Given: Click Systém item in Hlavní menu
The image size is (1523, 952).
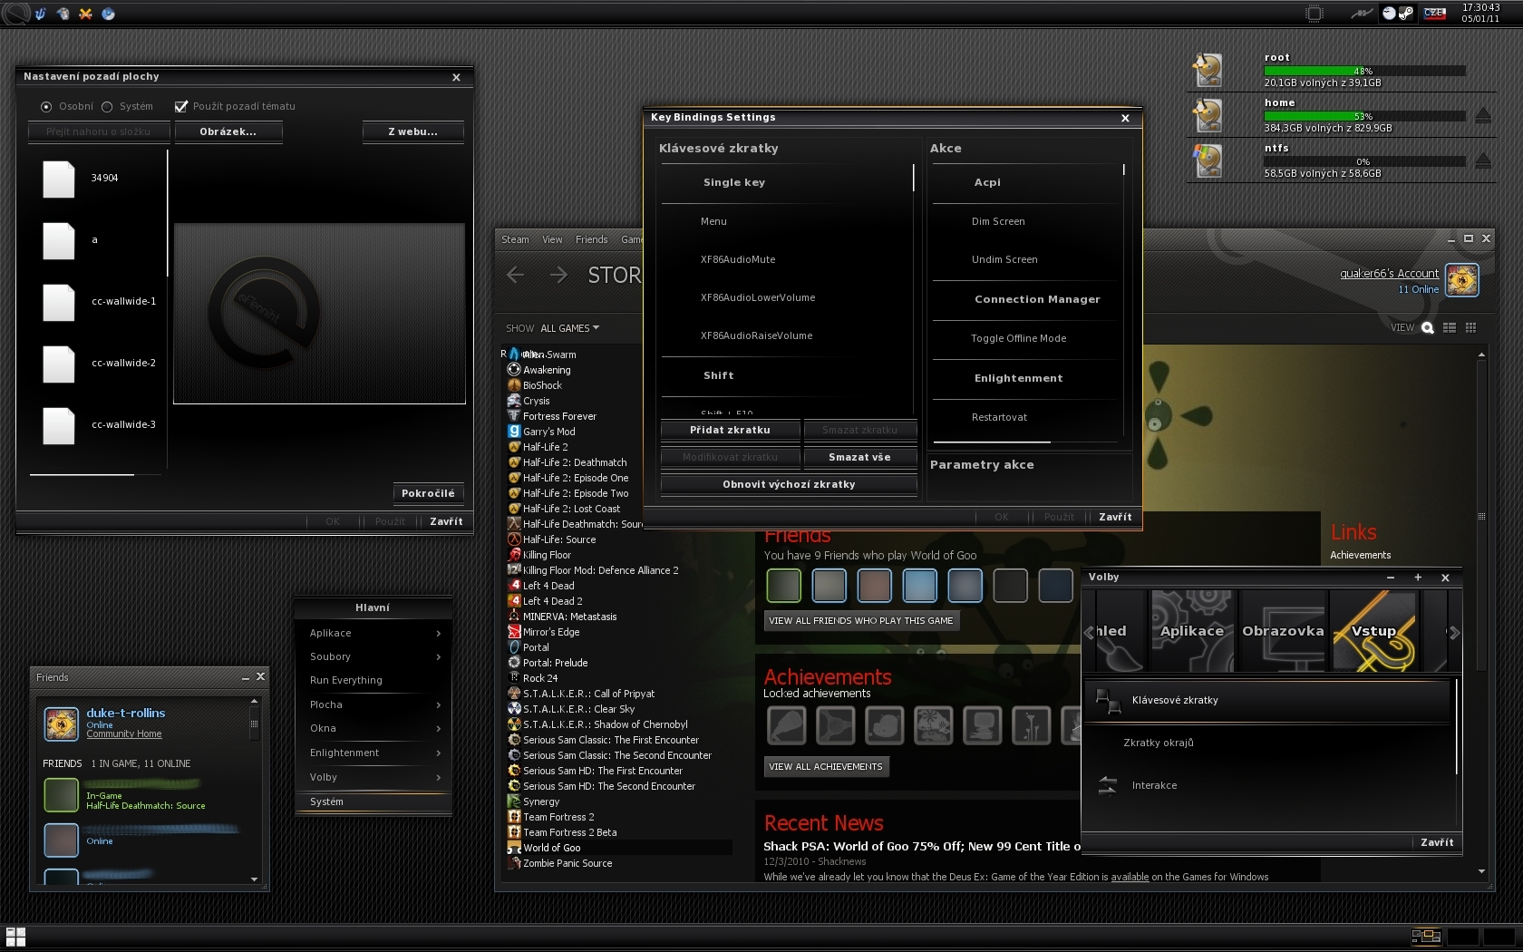Looking at the screenshot, I should pyautogui.click(x=373, y=801).
